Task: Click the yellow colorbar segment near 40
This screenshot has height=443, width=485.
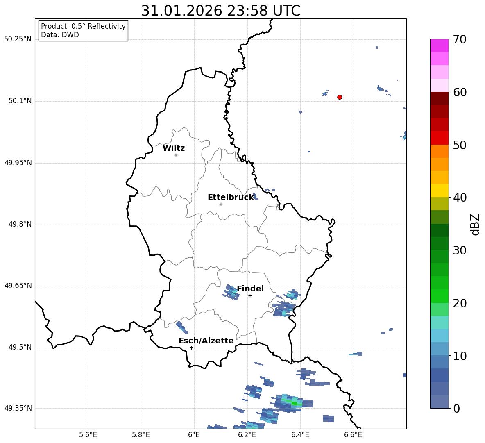Action: [439, 191]
